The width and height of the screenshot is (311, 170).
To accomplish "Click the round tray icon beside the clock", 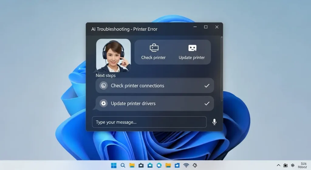I will tap(292, 165).
